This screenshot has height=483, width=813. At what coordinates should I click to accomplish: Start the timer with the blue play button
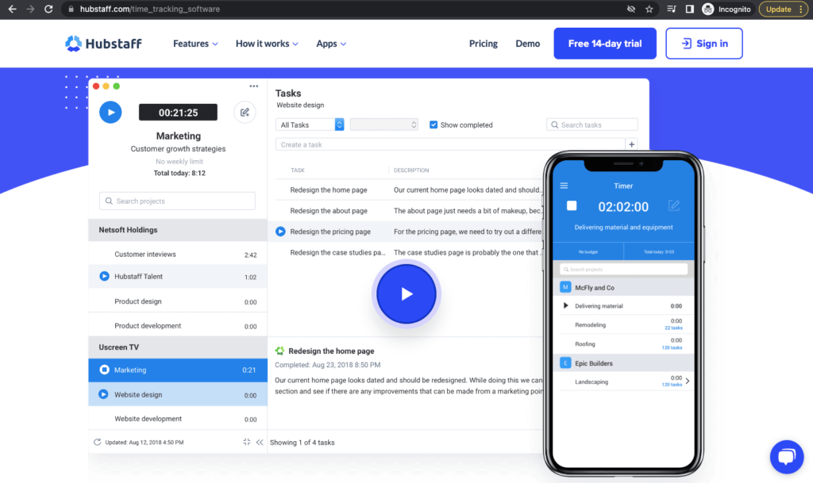coord(110,112)
